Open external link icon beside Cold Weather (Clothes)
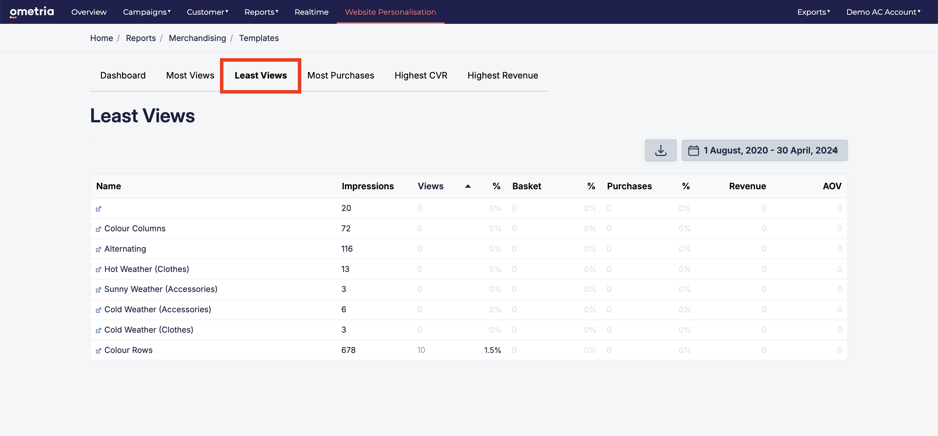The image size is (938, 436). pos(98,331)
